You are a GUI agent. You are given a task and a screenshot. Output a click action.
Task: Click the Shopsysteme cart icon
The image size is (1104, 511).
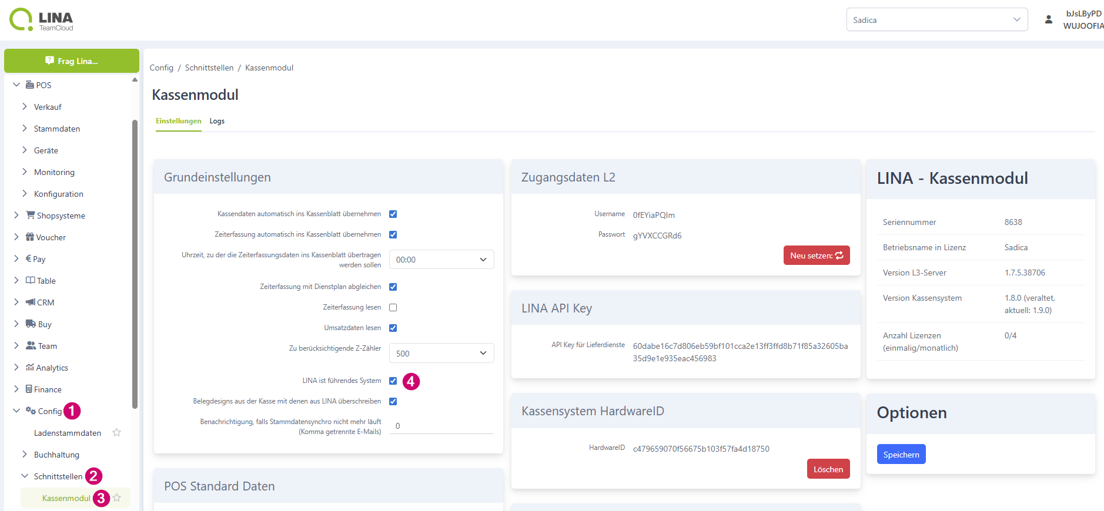pyautogui.click(x=31, y=215)
